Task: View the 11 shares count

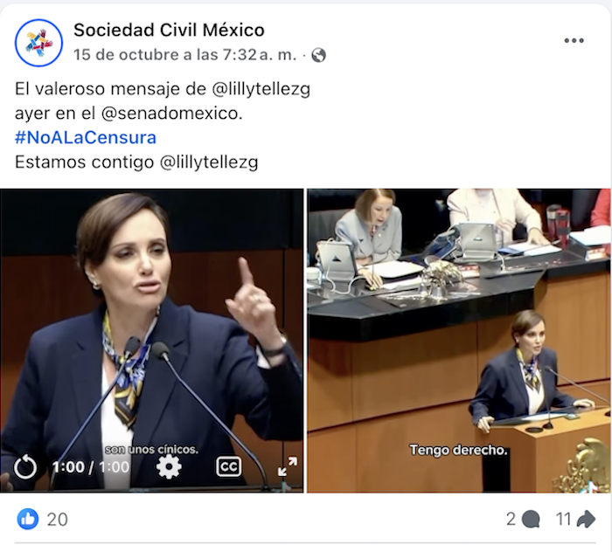Action: click(x=564, y=520)
